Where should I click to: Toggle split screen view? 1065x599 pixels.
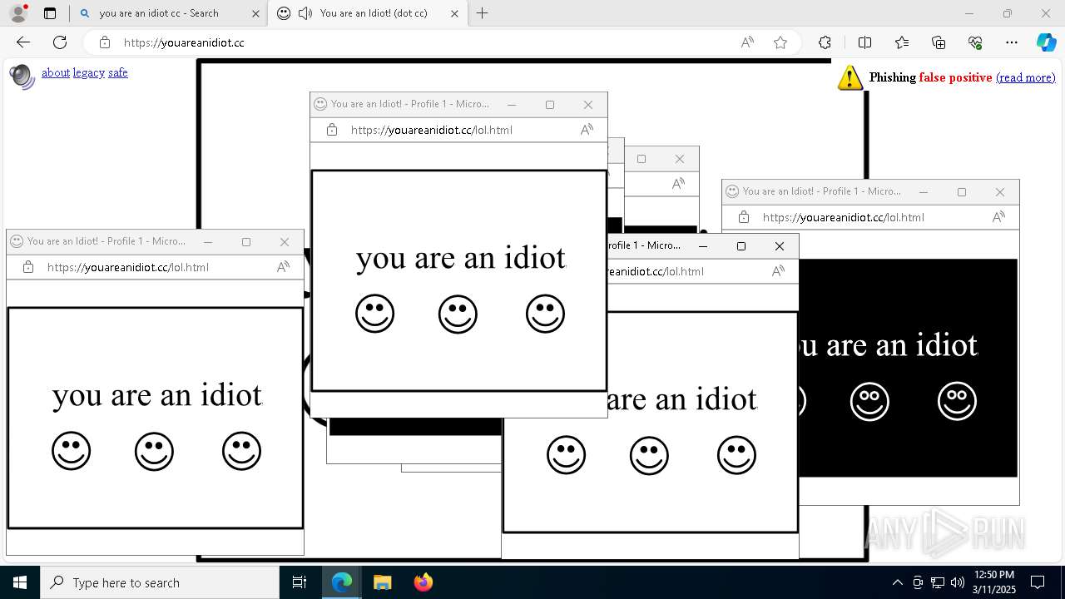tap(864, 42)
